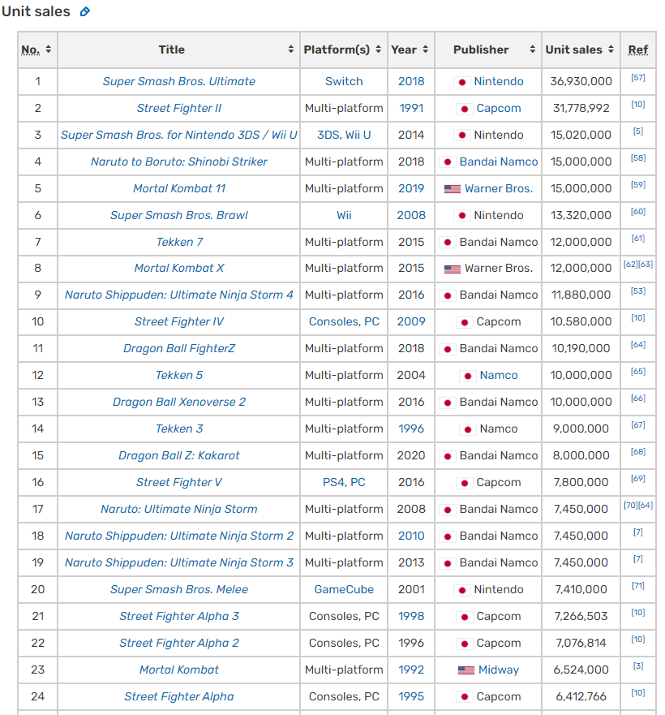The image size is (665, 715).
Task: Open Tekken 7 link
Action: point(178,242)
